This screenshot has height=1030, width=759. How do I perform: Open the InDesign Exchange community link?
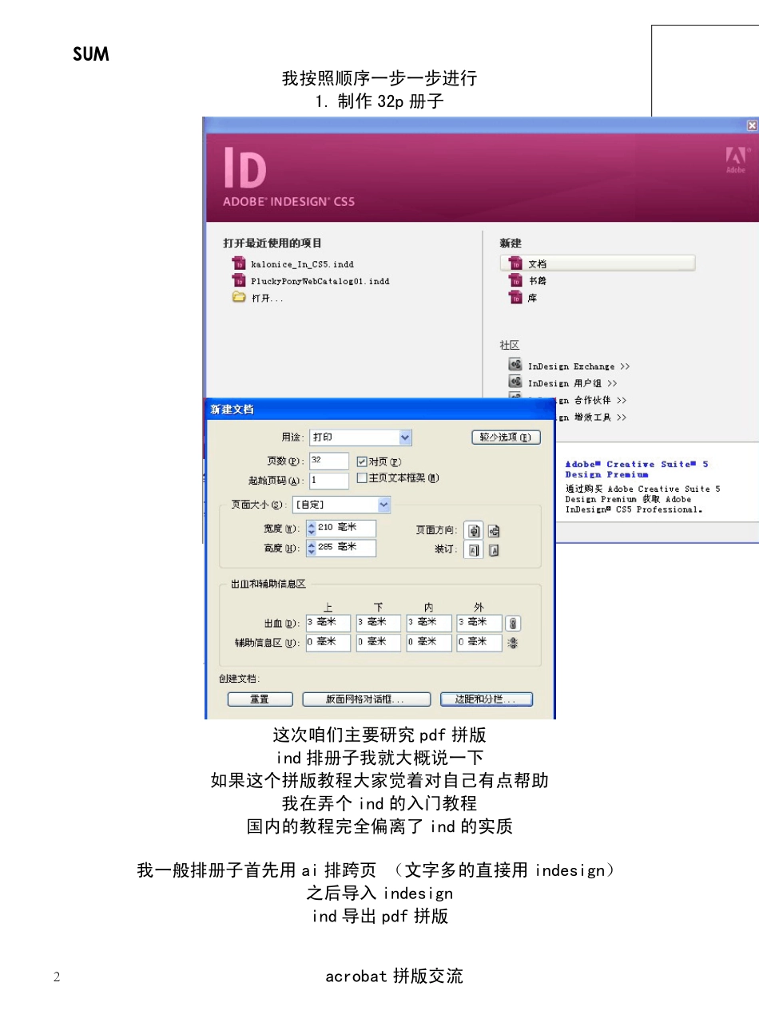(578, 366)
